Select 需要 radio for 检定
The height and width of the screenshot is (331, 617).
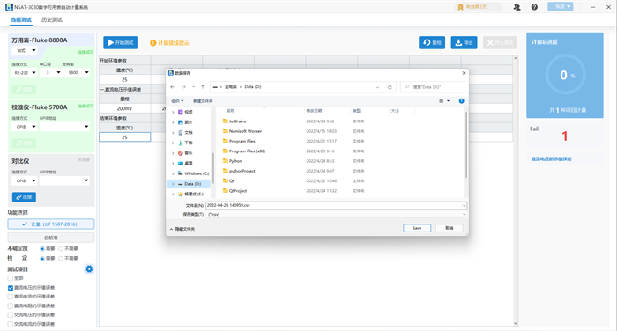42,258
